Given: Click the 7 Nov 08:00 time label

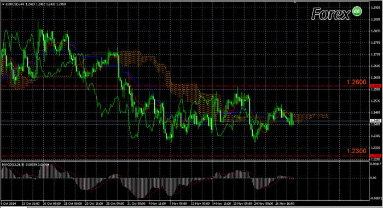Looking at the screenshot, I should coord(178,204).
